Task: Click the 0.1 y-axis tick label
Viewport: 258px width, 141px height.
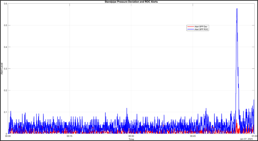Action: [5, 112]
